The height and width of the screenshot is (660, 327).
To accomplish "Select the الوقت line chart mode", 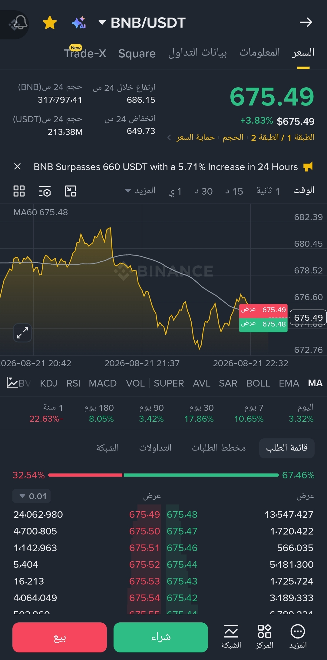I will [304, 190].
